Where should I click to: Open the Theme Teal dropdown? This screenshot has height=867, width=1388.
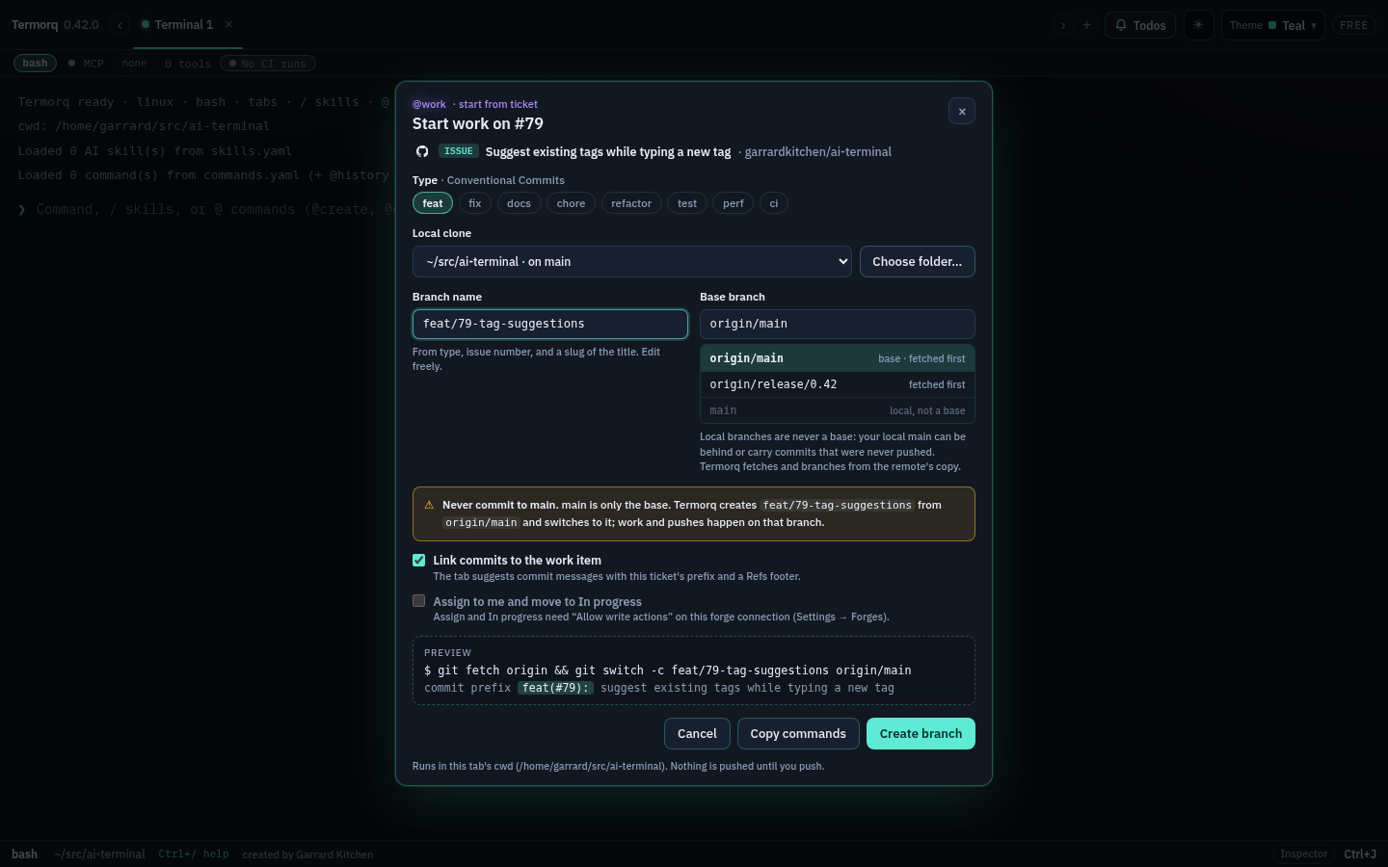[x=1273, y=25]
